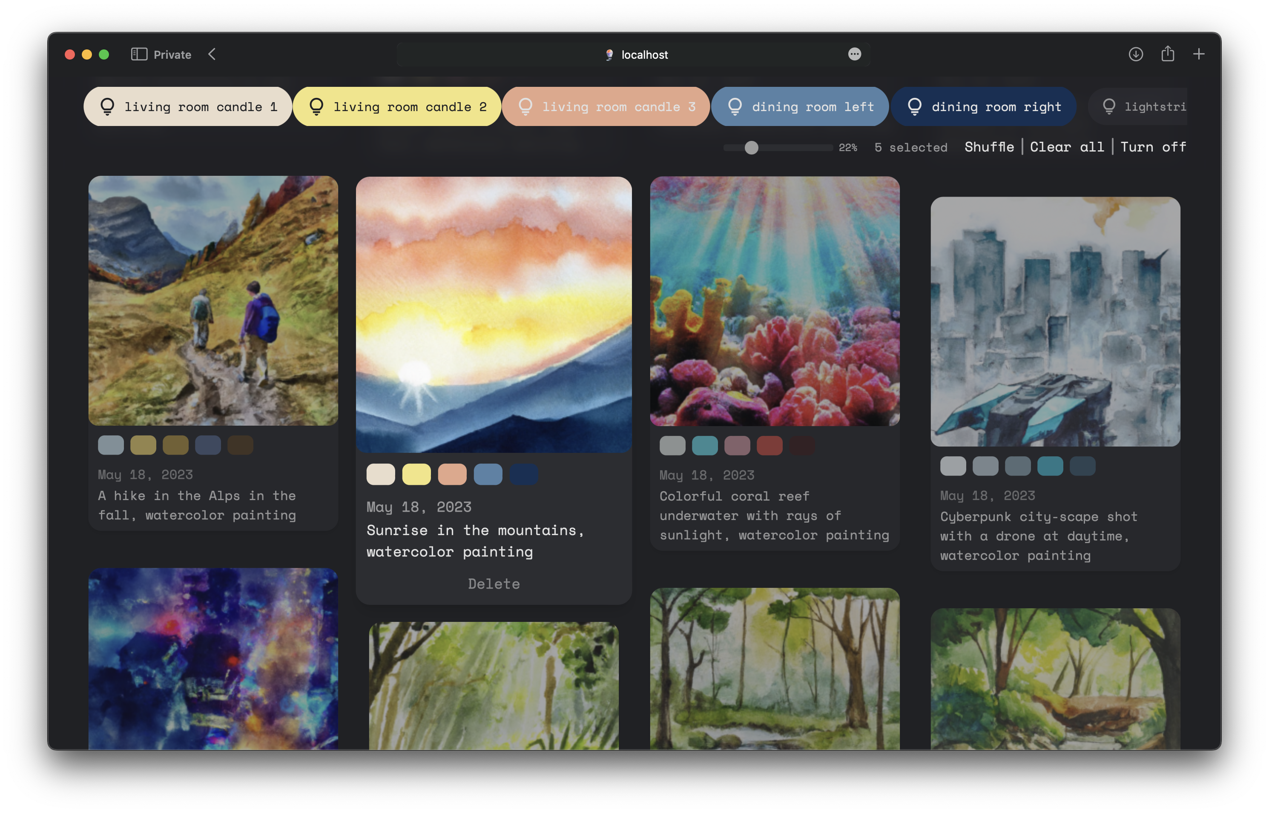Open the downloads icon in the toolbar
Viewport: 1269px width, 813px height.
click(x=1135, y=54)
